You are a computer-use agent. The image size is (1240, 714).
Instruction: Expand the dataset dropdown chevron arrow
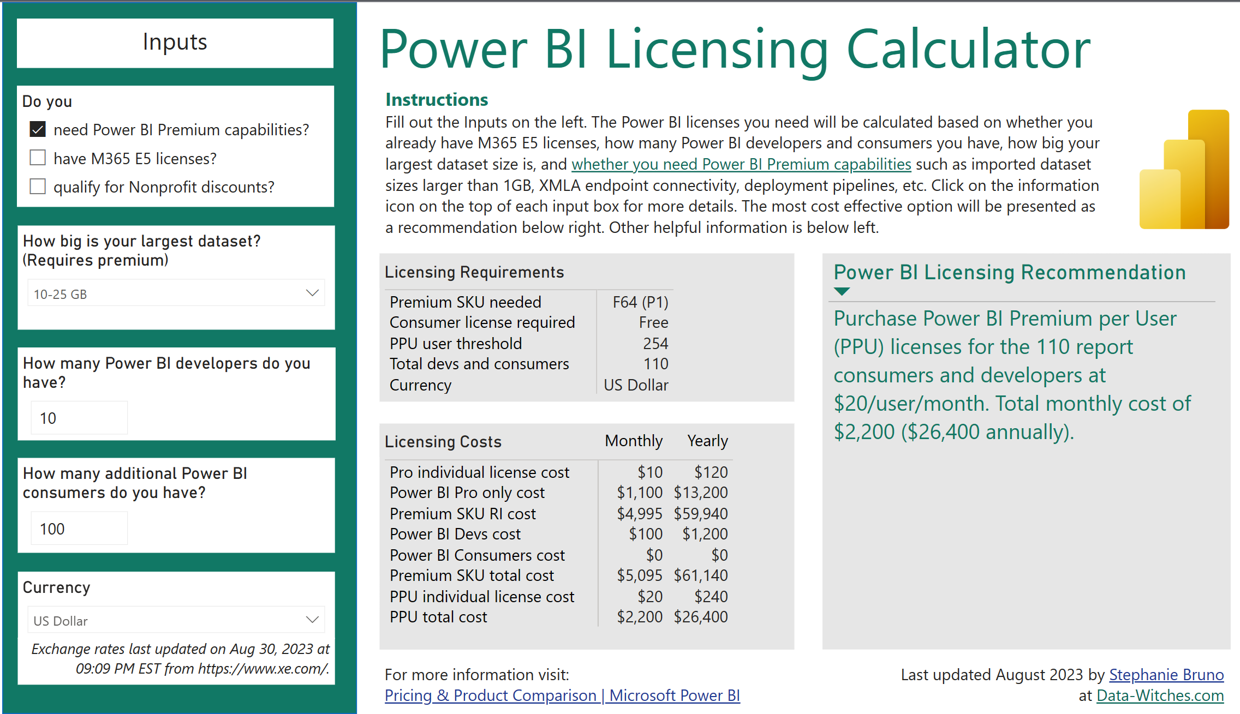point(312,293)
